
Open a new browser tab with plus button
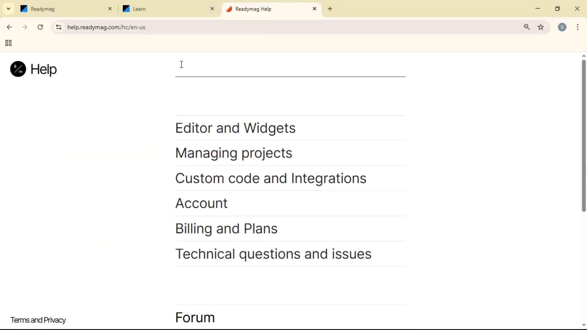[x=330, y=9]
